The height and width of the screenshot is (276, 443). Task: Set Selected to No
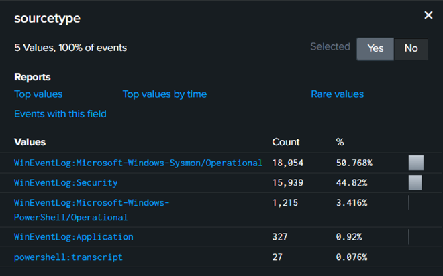(x=411, y=48)
